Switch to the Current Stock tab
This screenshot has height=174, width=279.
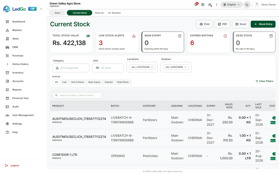(x=80, y=13)
